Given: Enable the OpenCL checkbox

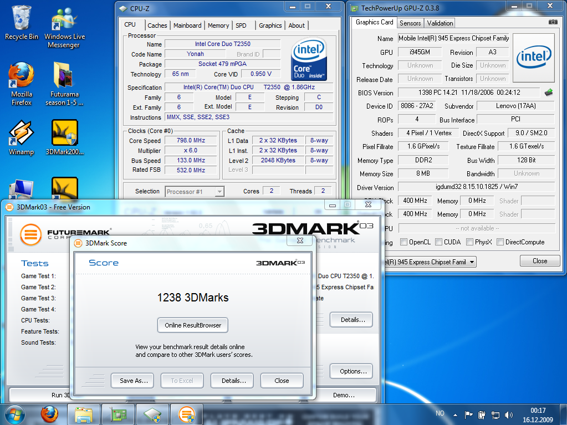Looking at the screenshot, I should 403,242.
